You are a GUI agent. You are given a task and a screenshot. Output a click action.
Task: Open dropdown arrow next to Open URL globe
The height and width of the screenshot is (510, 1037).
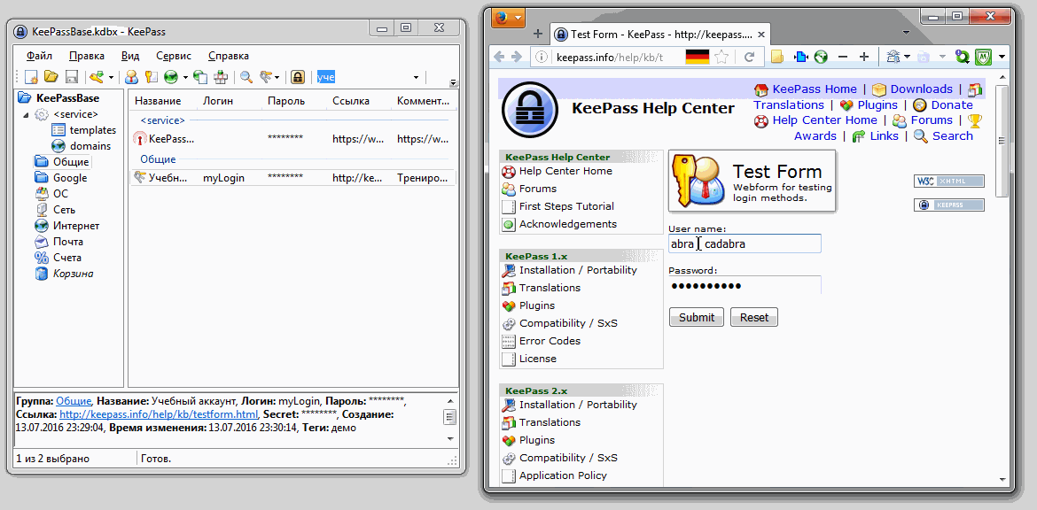pyautogui.click(x=185, y=77)
